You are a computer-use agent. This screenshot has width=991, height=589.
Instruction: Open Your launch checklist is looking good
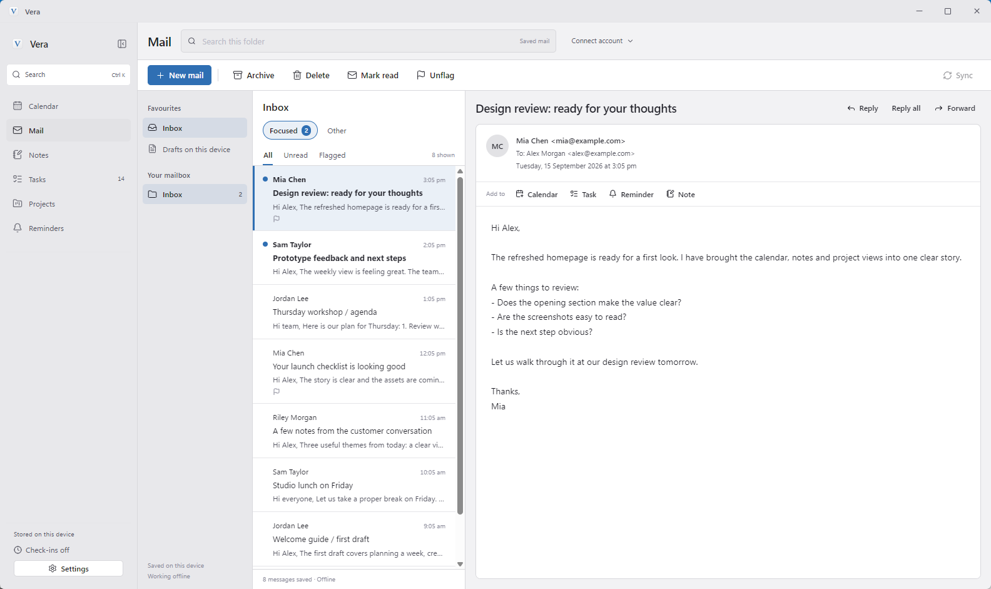[354, 372]
